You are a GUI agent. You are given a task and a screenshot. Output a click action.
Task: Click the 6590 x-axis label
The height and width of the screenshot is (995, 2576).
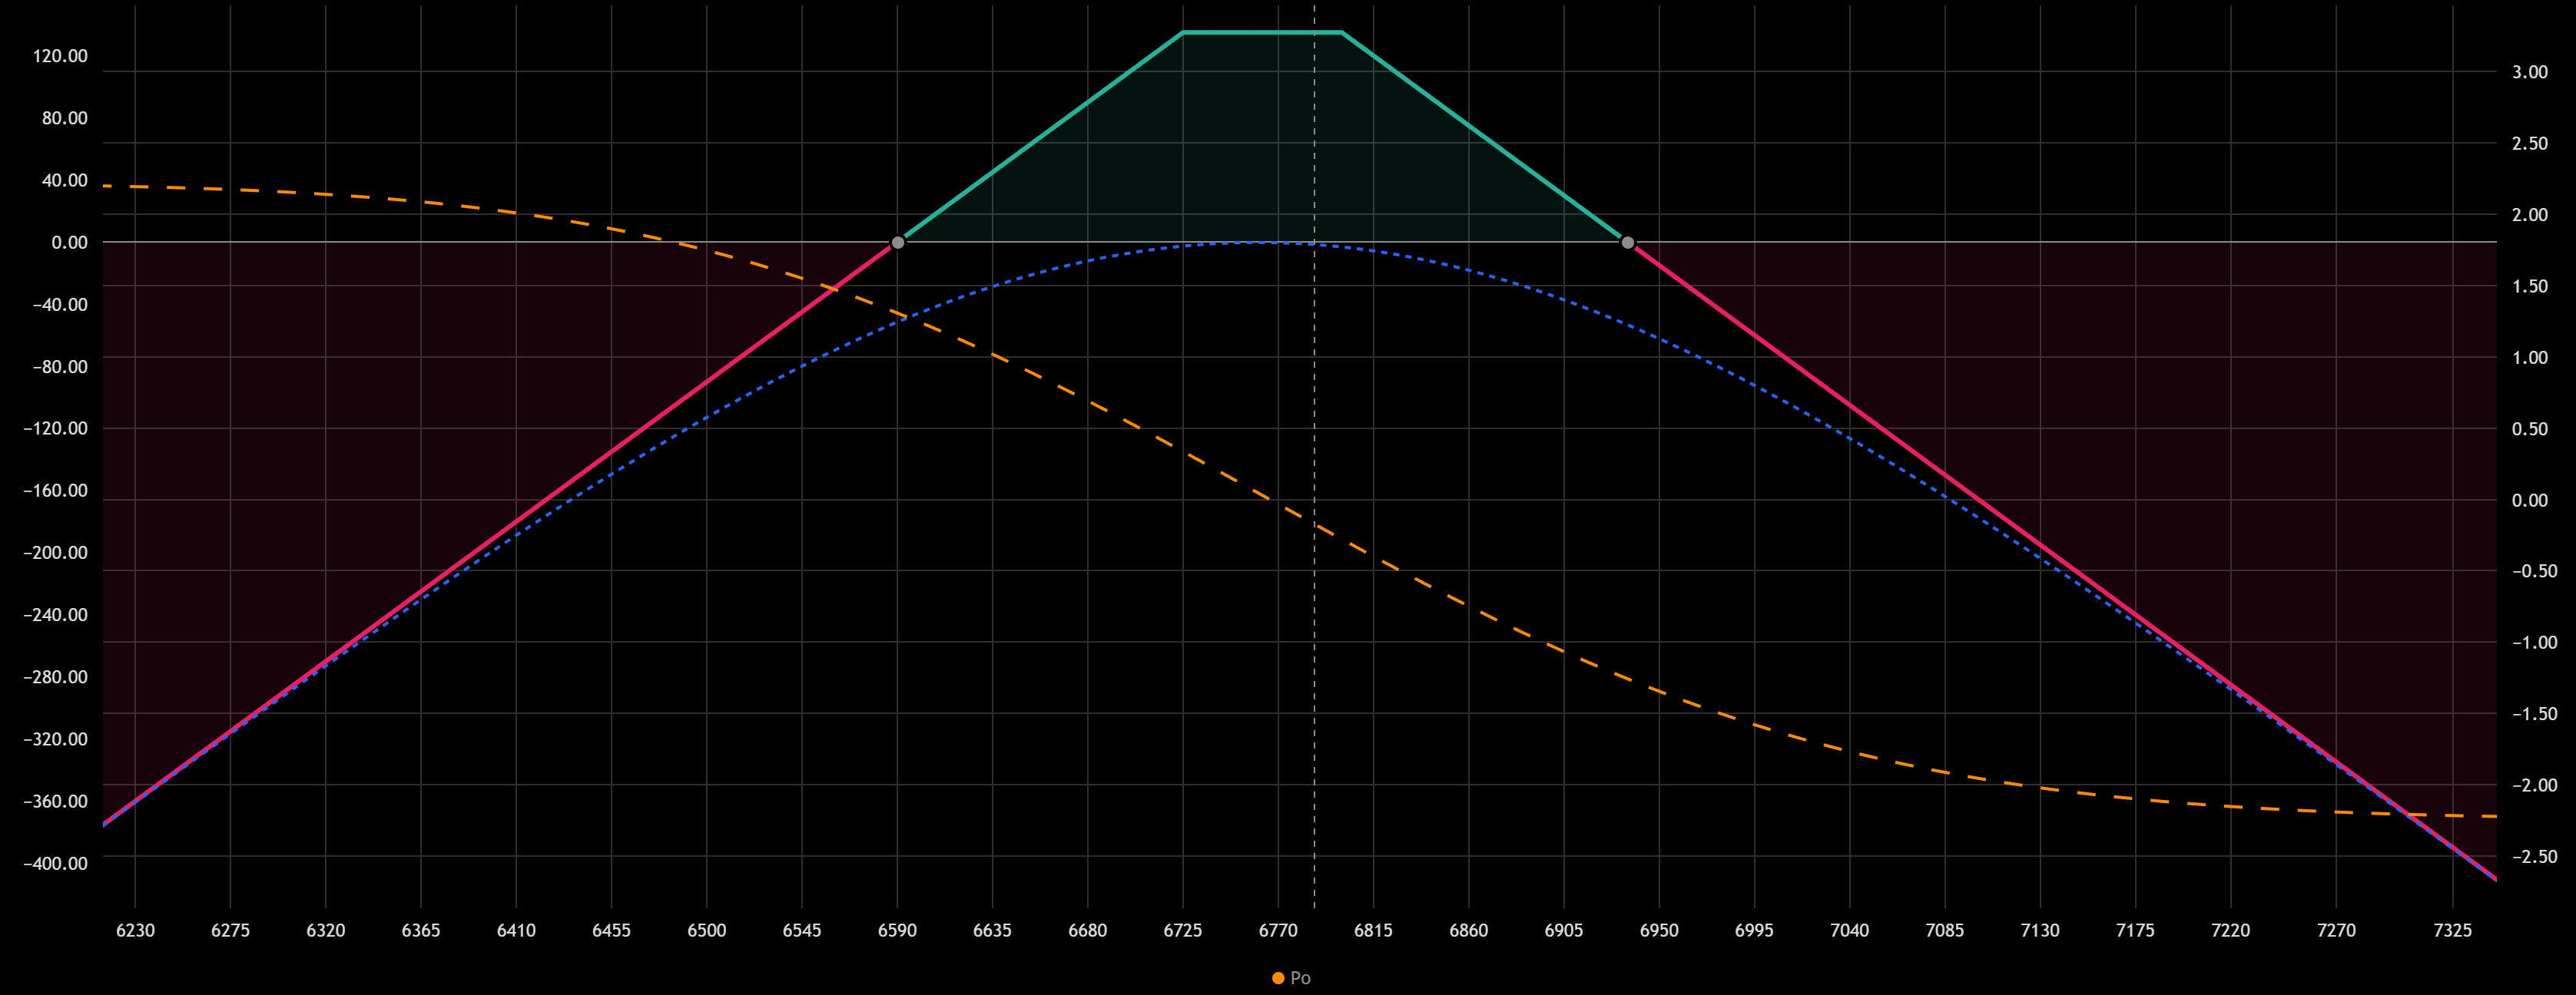897,930
